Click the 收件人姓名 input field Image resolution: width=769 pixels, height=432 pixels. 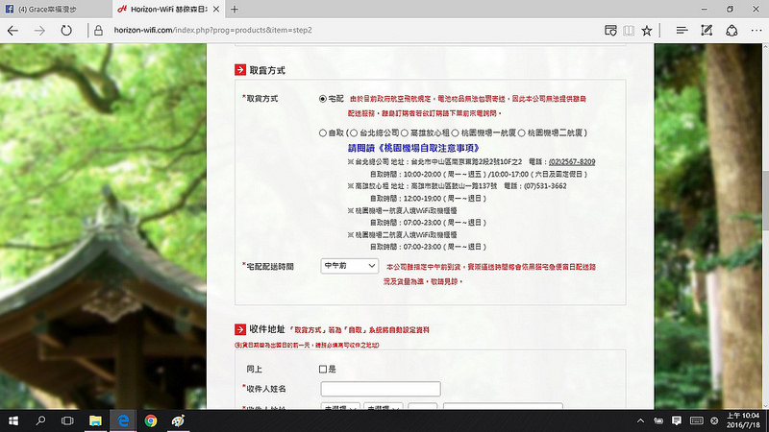coord(381,389)
